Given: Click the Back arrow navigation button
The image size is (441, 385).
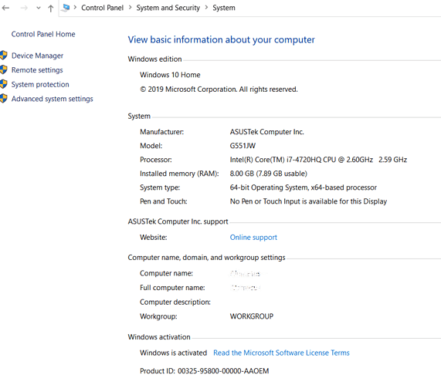Looking at the screenshot, I should pos(5,8).
